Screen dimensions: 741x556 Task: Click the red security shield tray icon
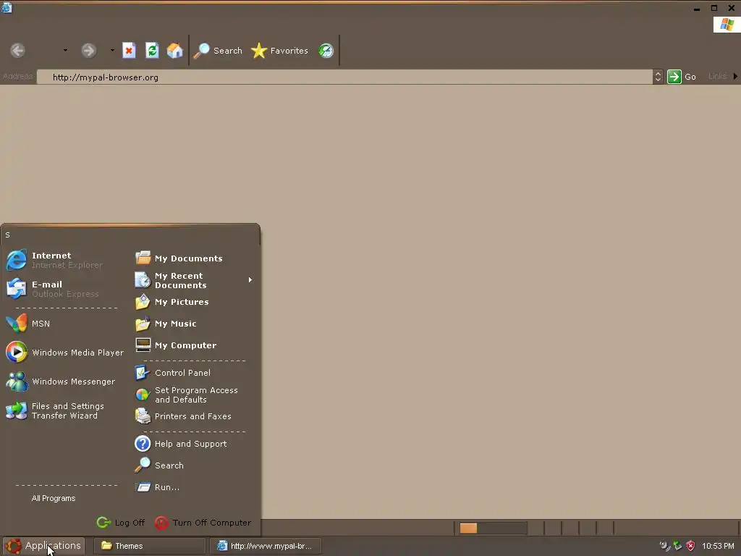(x=690, y=546)
